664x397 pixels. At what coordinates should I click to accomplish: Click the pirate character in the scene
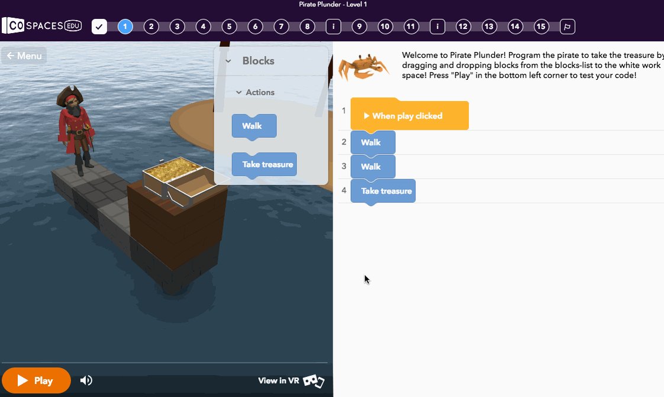75,130
